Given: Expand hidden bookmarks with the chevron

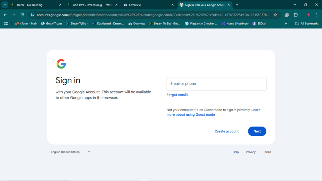Looking at the screenshot, I should pos(286,24).
